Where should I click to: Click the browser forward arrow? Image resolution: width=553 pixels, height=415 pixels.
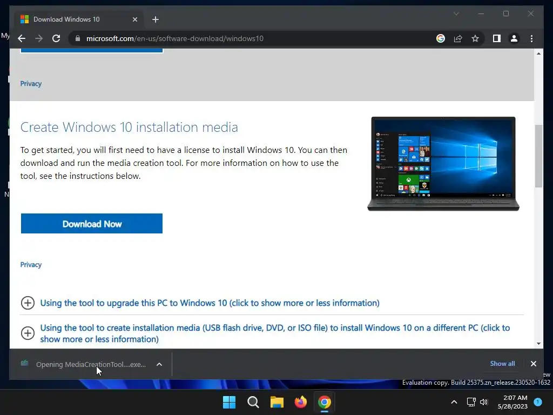39,38
